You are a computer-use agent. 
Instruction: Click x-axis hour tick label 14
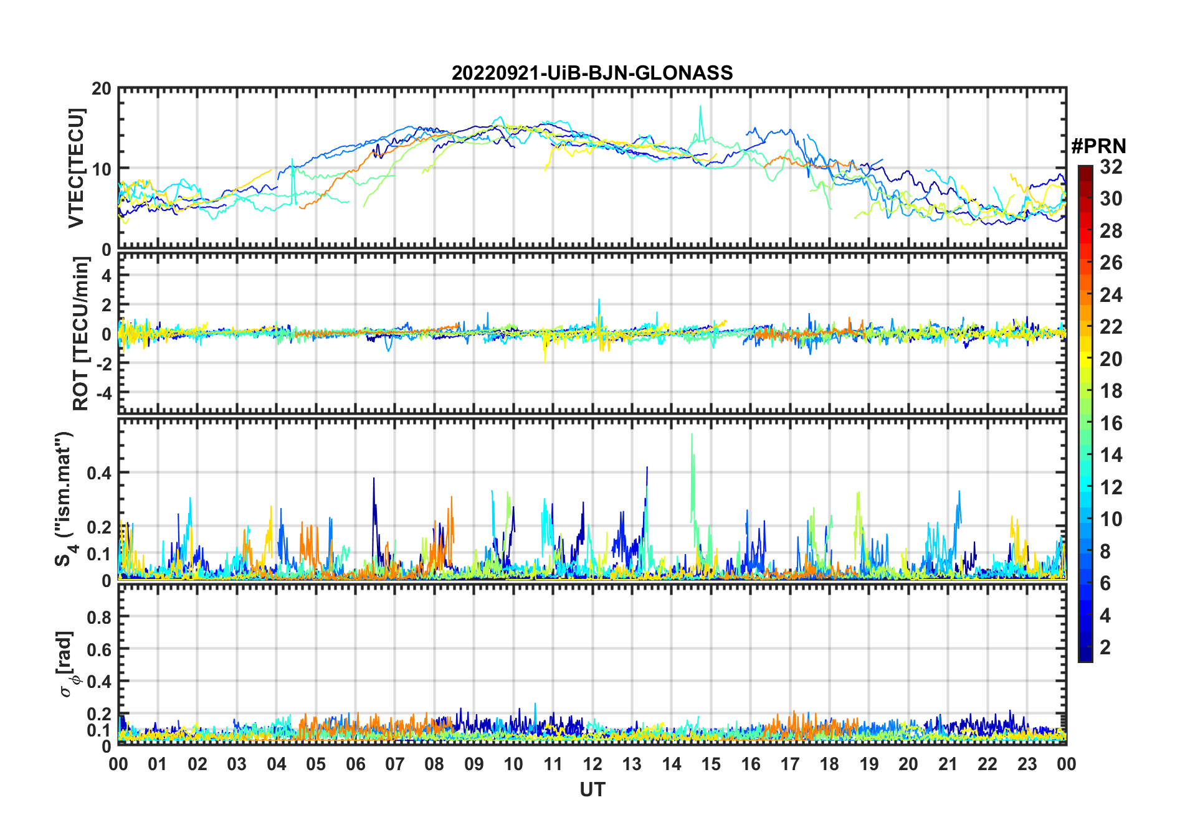(672, 764)
